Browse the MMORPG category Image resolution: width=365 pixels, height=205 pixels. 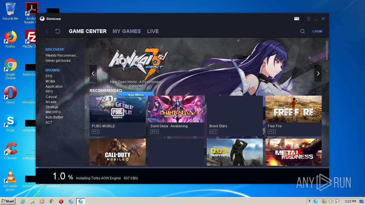(53, 112)
